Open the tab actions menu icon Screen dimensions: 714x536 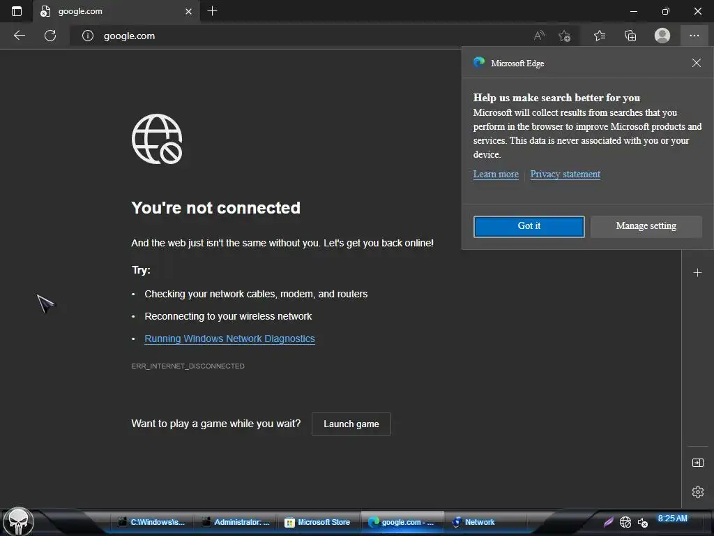click(x=17, y=11)
